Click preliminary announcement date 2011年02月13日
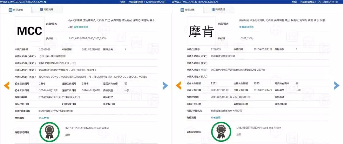343x144 pixels. [220, 90]
